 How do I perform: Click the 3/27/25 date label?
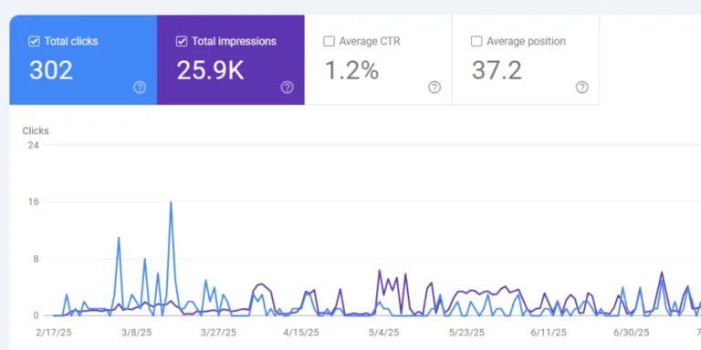tap(219, 333)
